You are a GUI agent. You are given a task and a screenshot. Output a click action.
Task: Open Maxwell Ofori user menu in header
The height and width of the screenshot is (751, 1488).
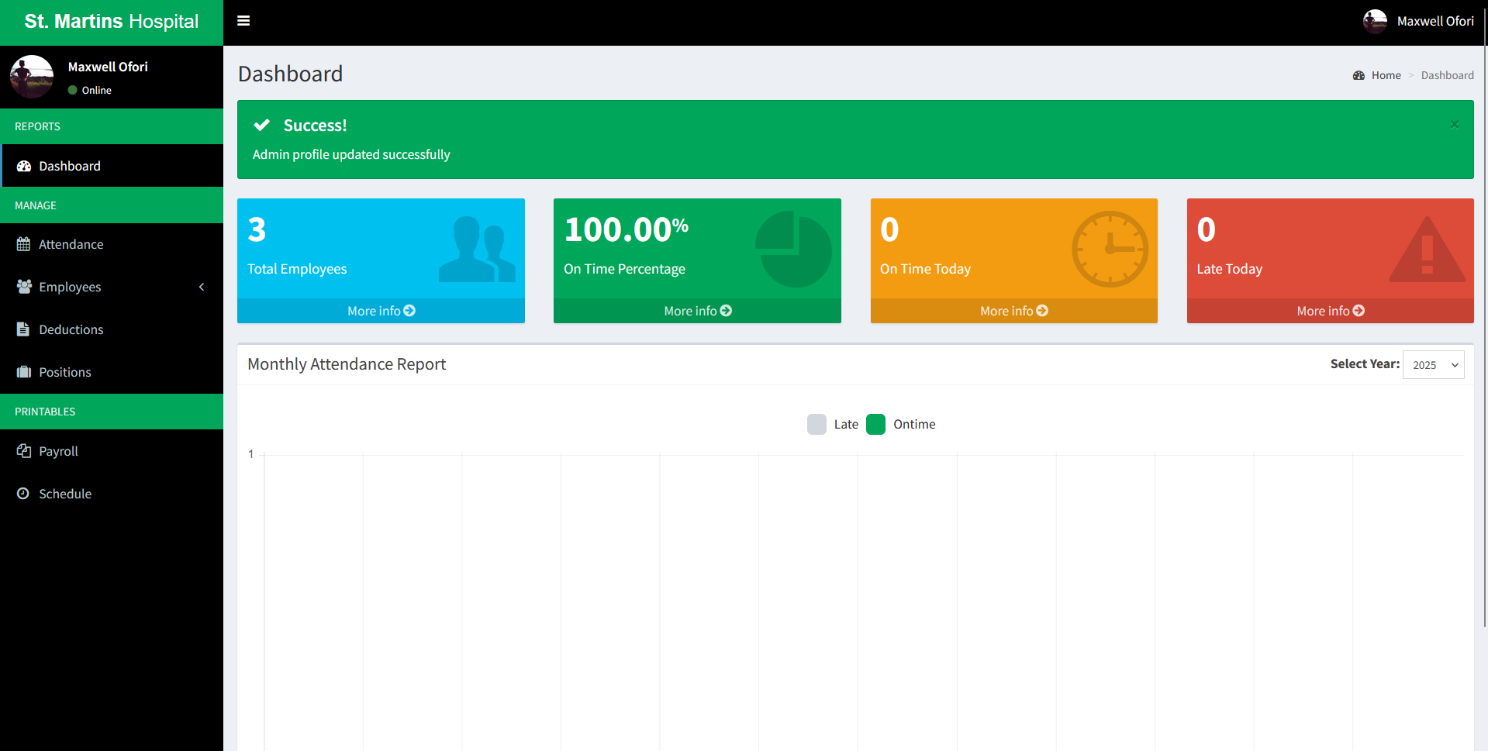point(1418,22)
